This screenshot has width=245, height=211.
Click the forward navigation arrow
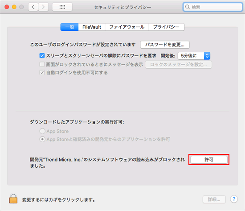[43, 7]
